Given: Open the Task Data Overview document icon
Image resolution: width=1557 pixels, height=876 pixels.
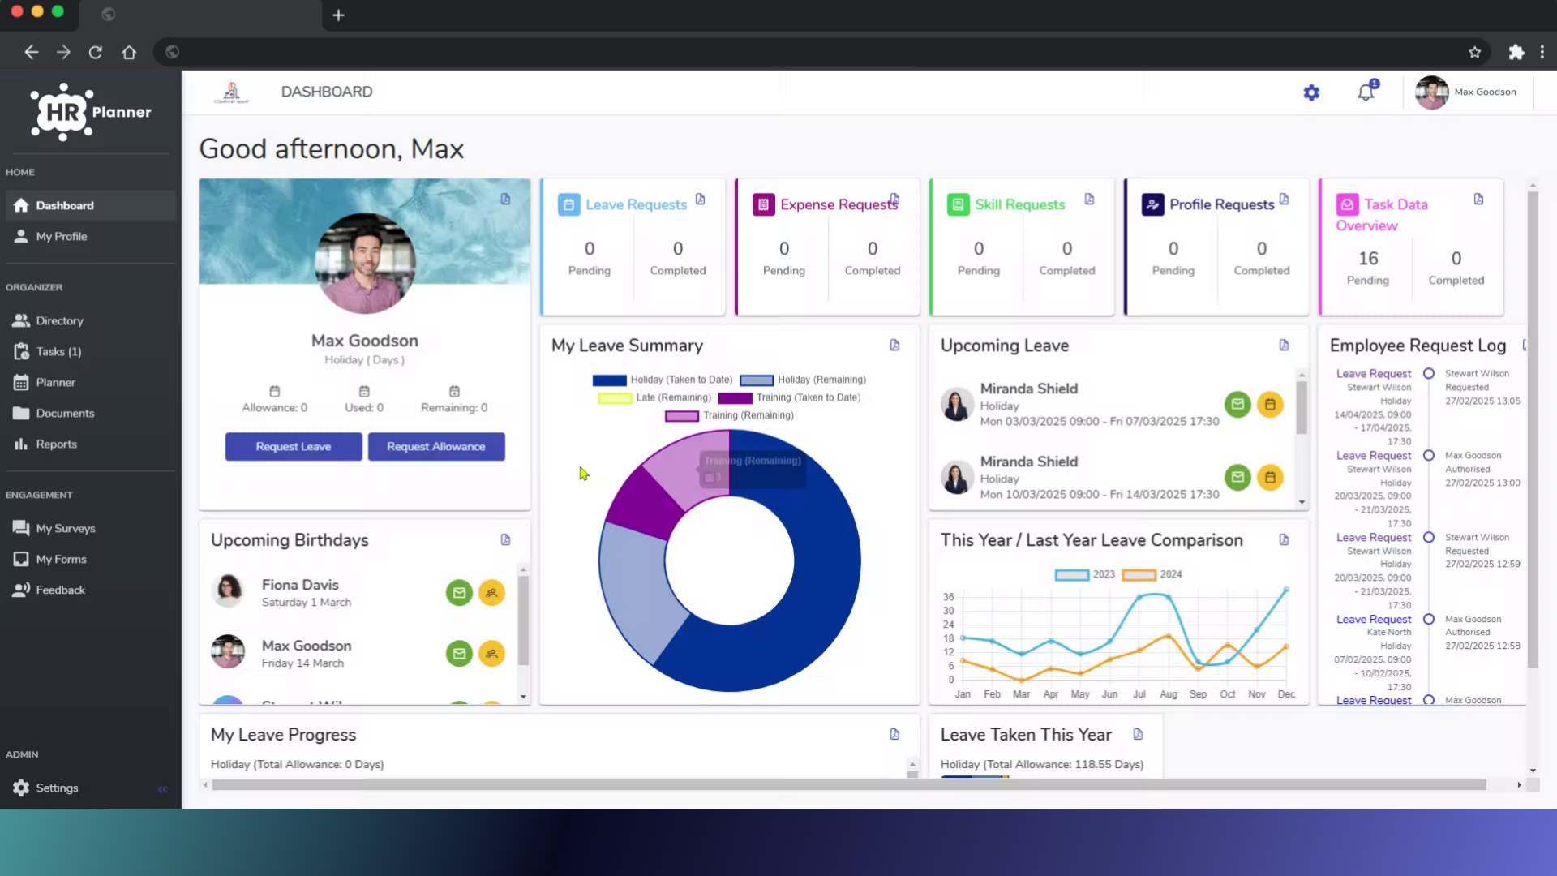Looking at the screenshot, I should point(1478,199).
